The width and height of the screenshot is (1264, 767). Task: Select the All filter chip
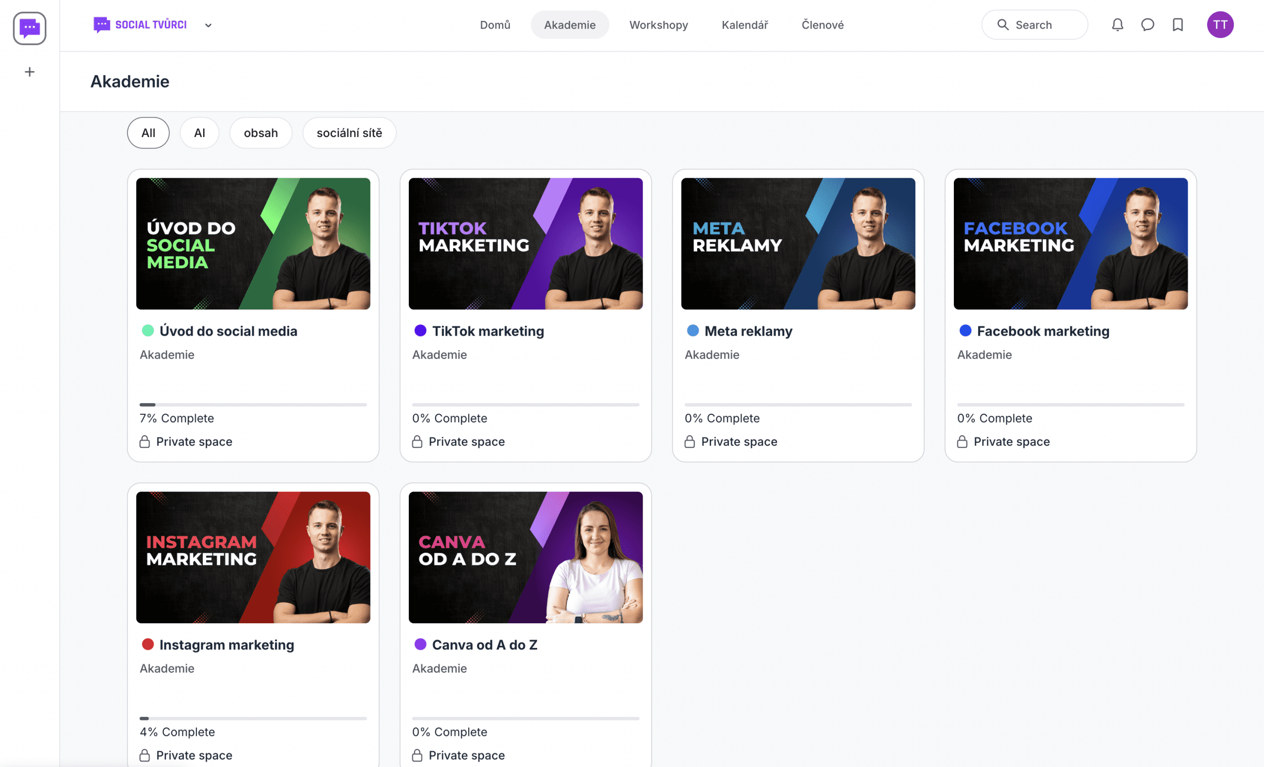tap(148, 133)
